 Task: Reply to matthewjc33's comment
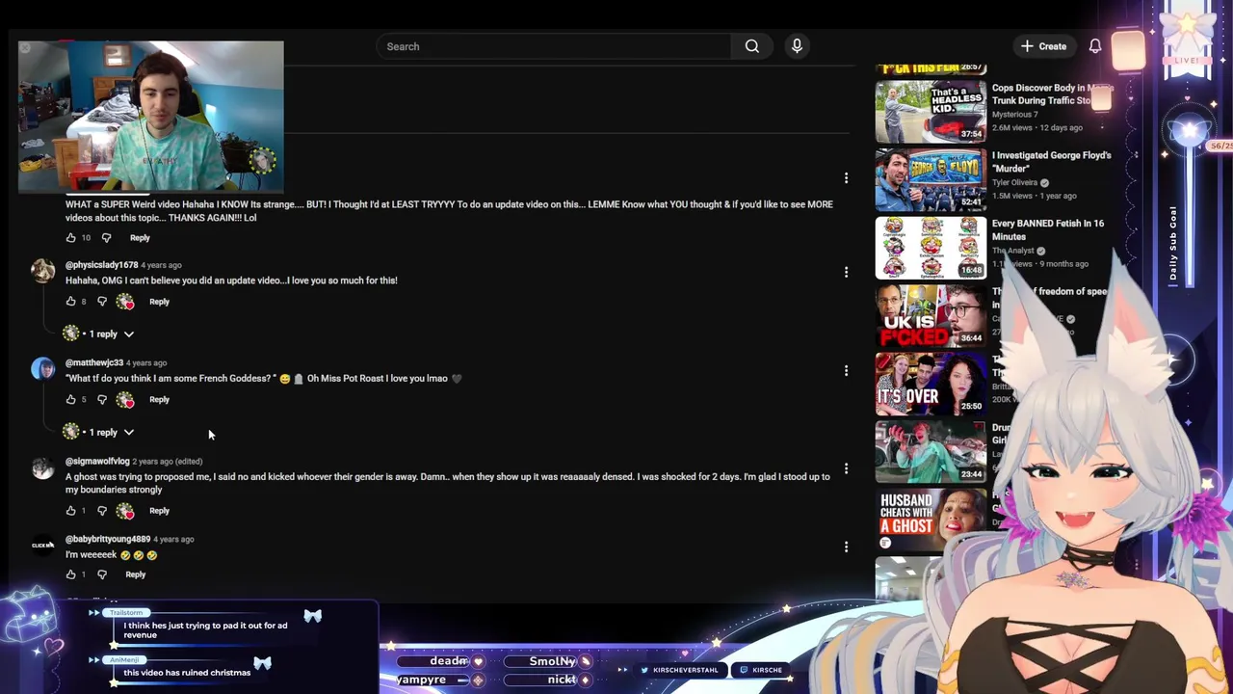click(159, 399)
